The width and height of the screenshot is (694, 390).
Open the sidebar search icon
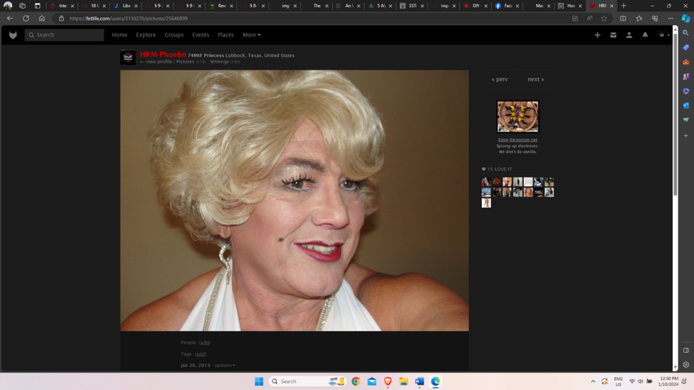(x=686, y=33)
